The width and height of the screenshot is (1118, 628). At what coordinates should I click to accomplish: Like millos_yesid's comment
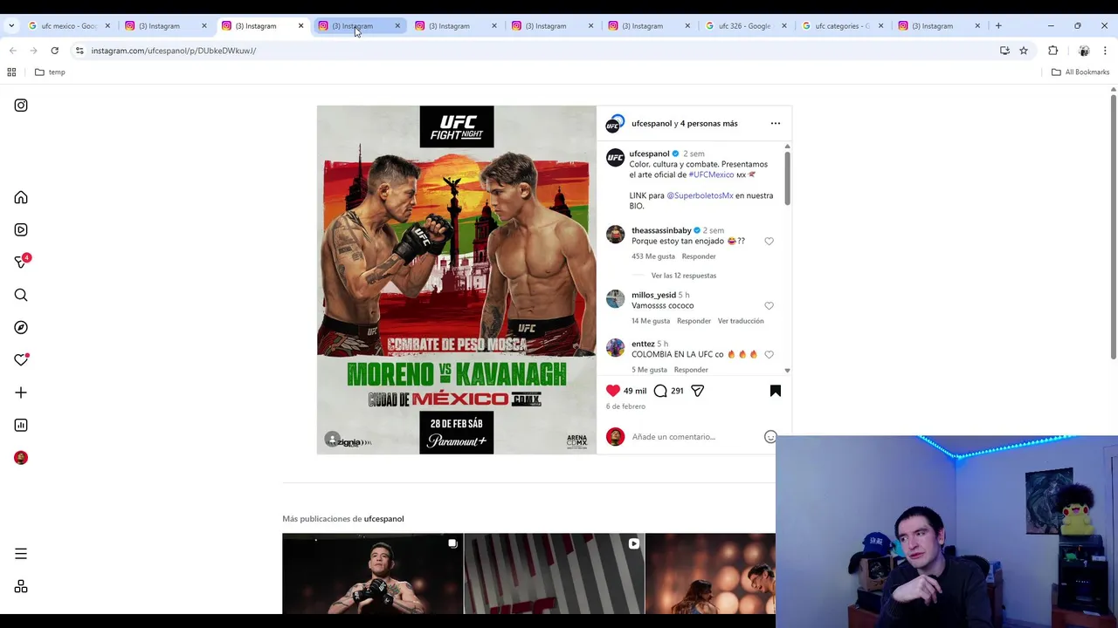pyautogui.click(x=769, y=306)
